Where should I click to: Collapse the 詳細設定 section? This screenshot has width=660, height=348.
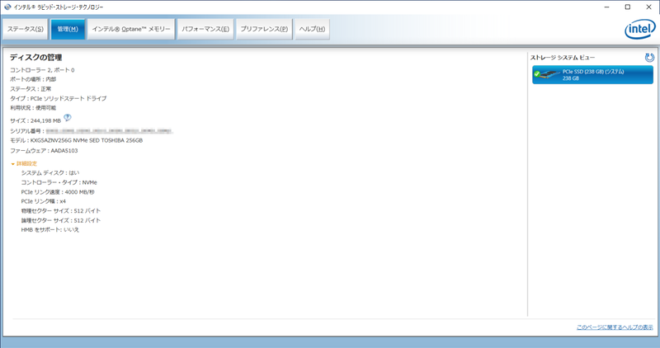point(25,163)
